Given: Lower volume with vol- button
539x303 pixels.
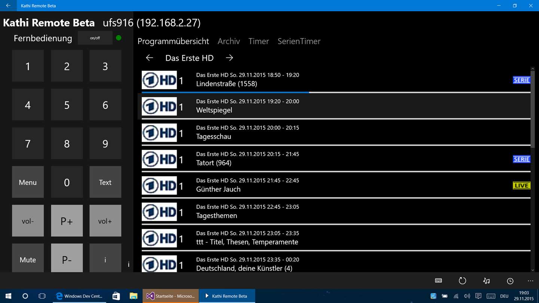Looking at the screenshot, I should 28,221.
